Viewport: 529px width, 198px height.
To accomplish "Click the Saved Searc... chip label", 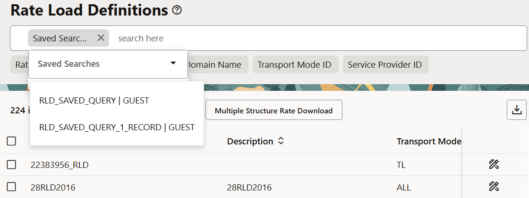I will (60, 38).
